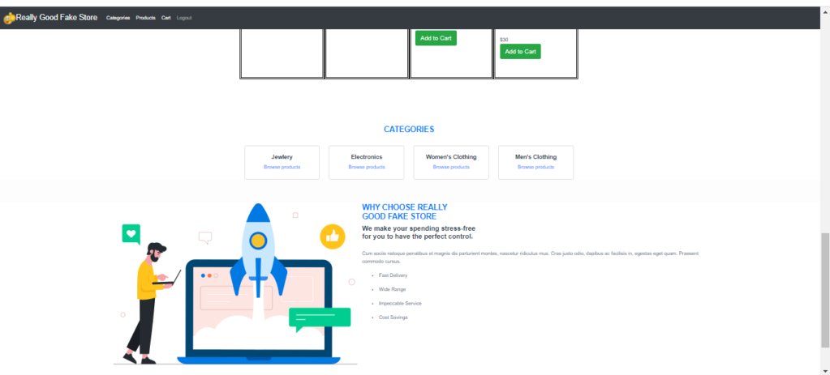Viewport: 830px width, 375px height.
Task: Browse products under Jewlery category
Action: [x=282, y=167]
